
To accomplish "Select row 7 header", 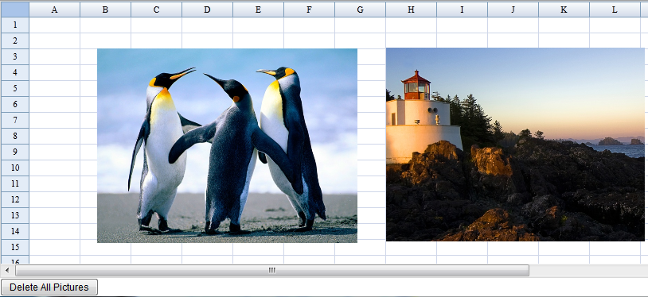I will coord(15,120).
